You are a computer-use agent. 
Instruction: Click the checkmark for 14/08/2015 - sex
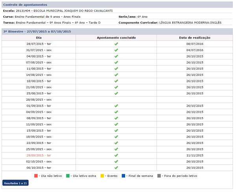[116, 75]
